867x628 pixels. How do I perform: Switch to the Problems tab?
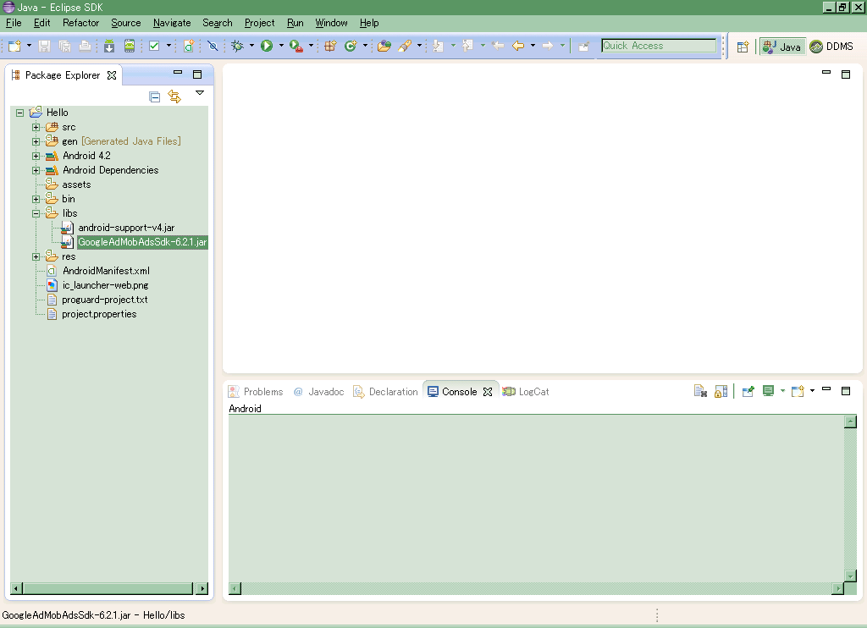click(x=256, y=391)
